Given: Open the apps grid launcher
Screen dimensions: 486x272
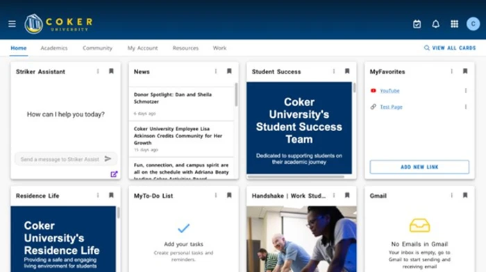Looking at the screenshot, I should [454, 24].
